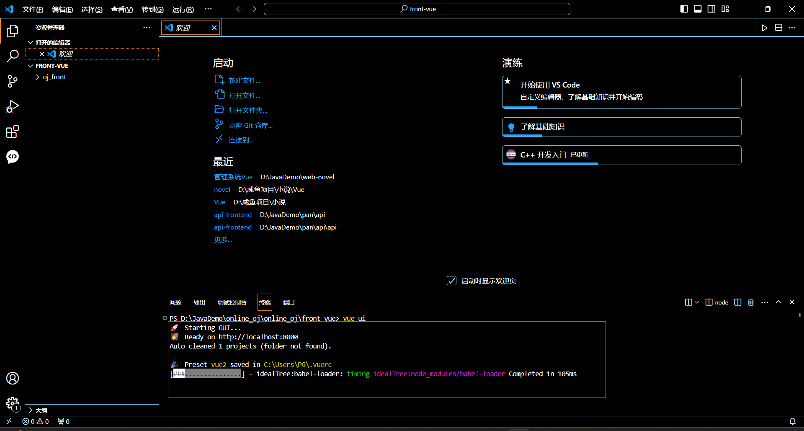Split the terminal panel

coord(738,302)
